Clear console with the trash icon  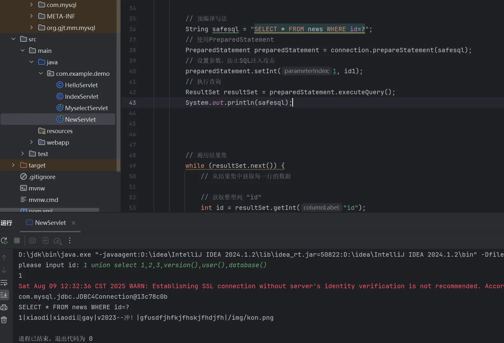coord(4,320)
